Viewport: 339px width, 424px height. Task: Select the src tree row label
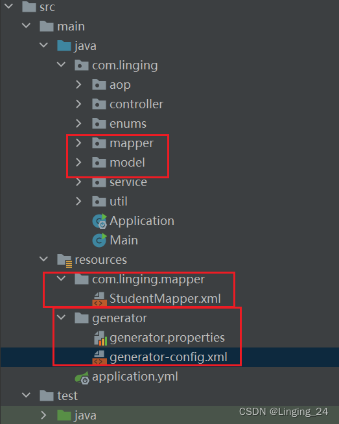[x=47, y=7]
